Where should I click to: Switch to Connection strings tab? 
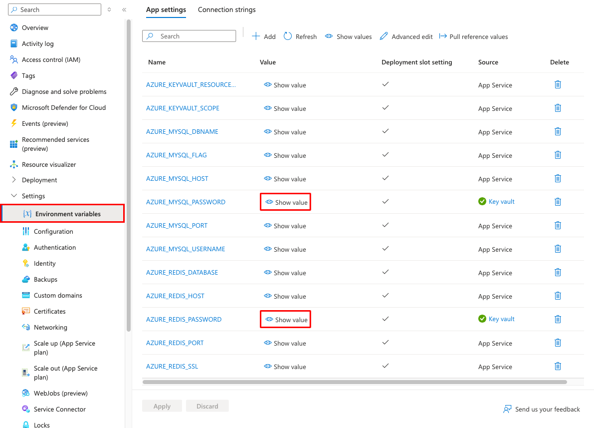[226, 10]
